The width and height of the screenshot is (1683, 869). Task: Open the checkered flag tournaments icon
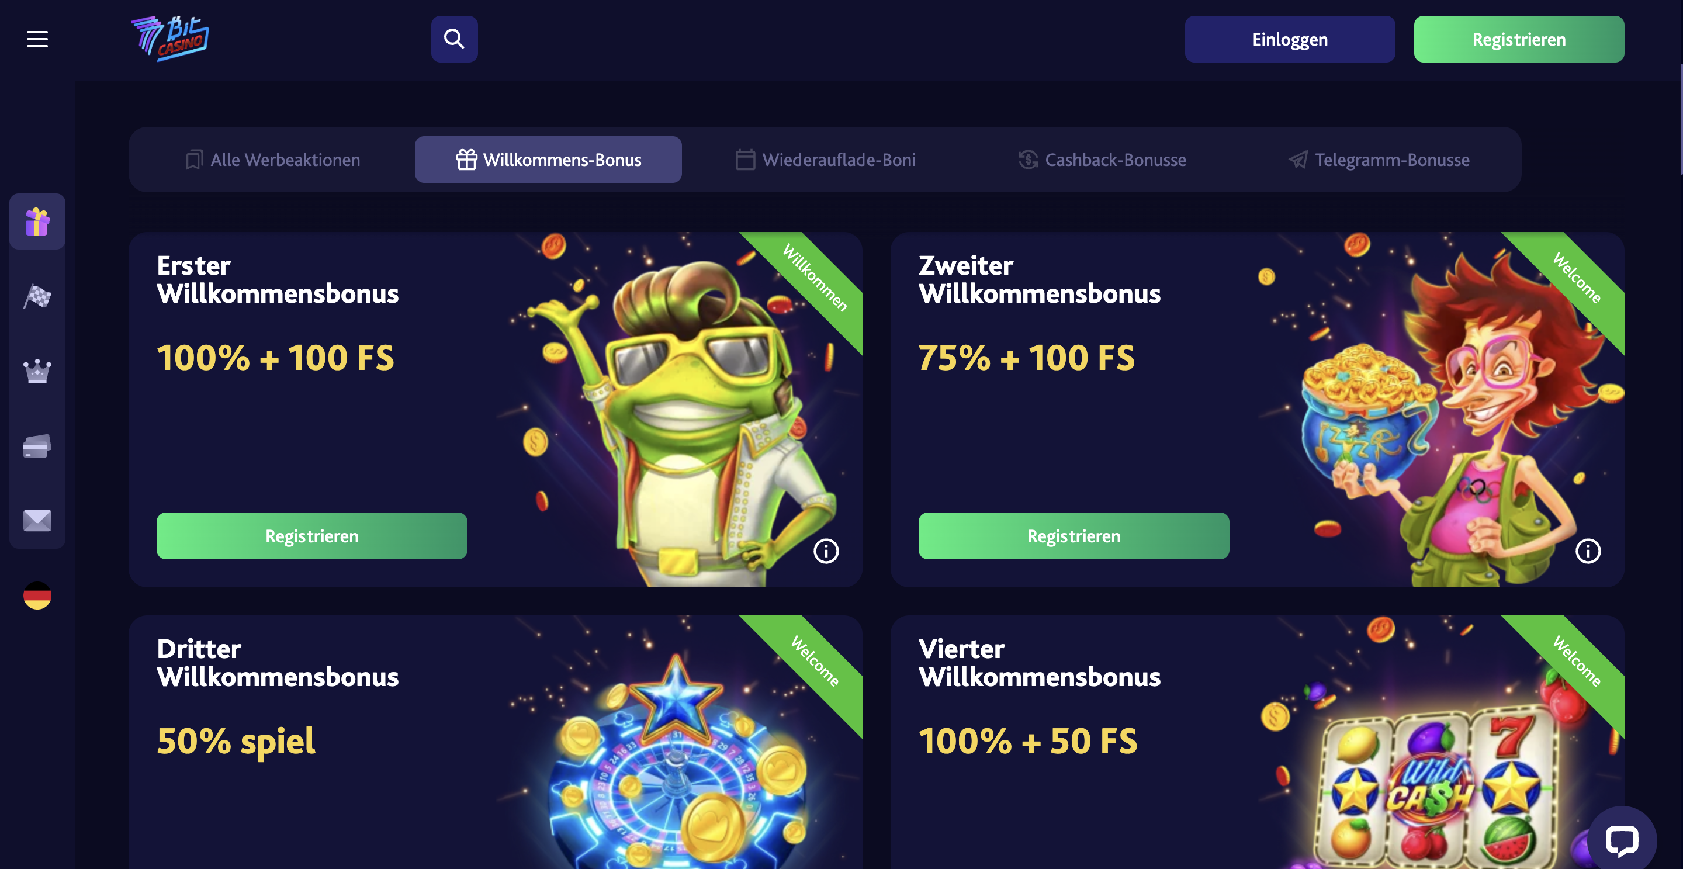(x=37, y=297)
